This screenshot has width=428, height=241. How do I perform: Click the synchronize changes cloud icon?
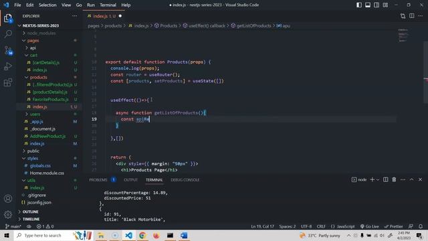coord(29,226)
